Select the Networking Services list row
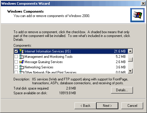The height and width of the screenshot is (113, 147). click(x=71, y=67)
